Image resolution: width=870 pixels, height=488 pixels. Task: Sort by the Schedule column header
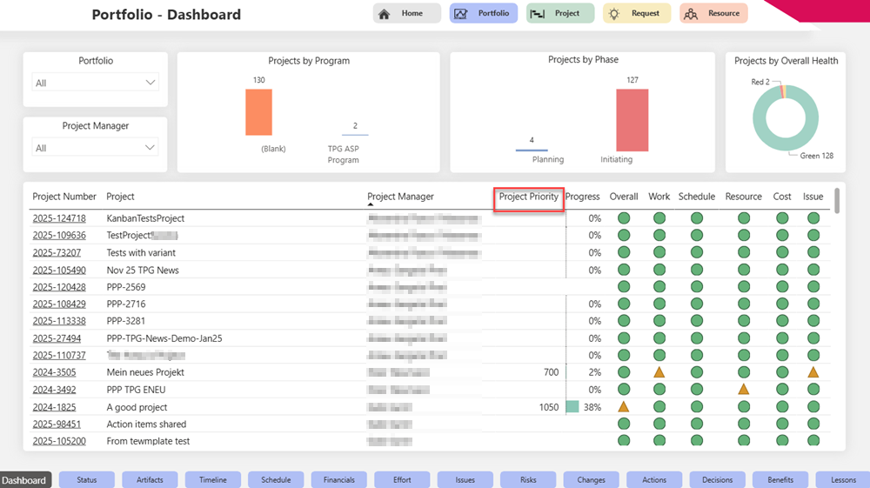coord(696,197)
